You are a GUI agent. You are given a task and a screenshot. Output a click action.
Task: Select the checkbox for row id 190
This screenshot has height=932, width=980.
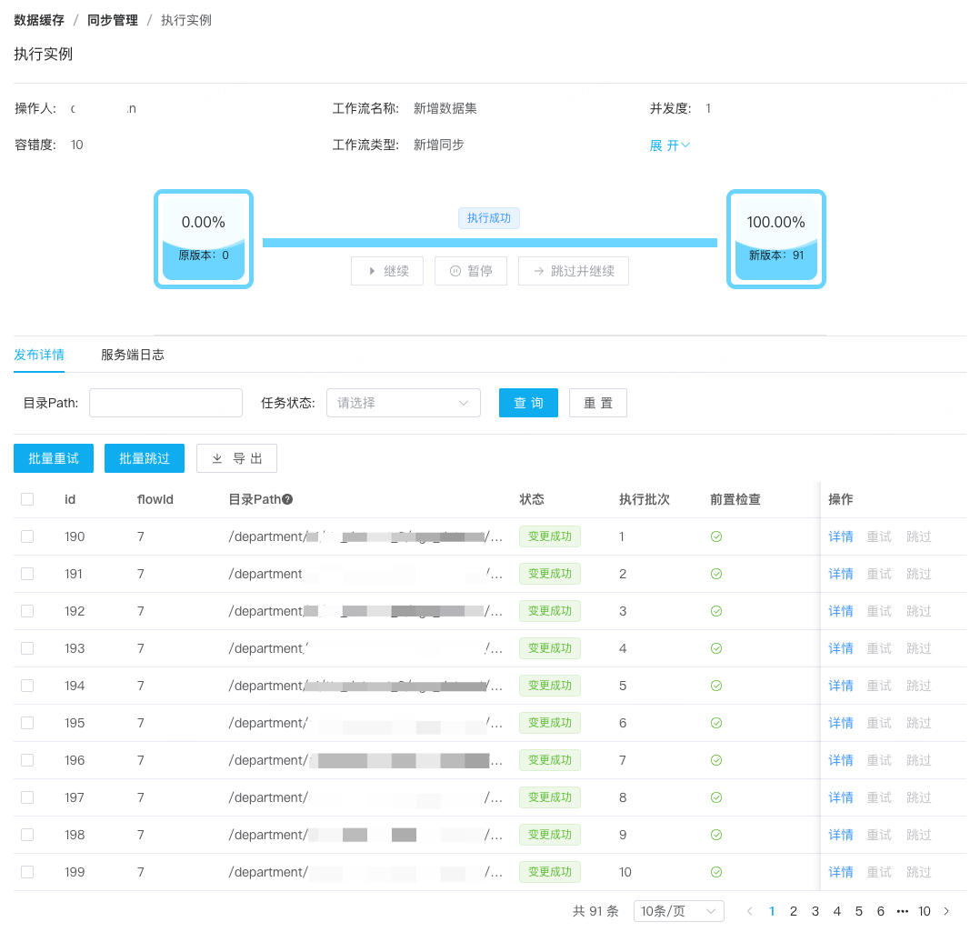click(27, 536)
